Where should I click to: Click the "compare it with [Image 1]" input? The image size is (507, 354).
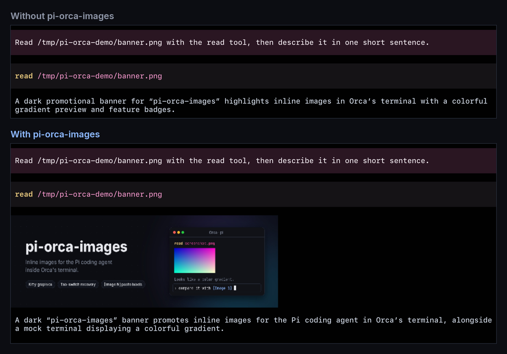coord(217,288)
